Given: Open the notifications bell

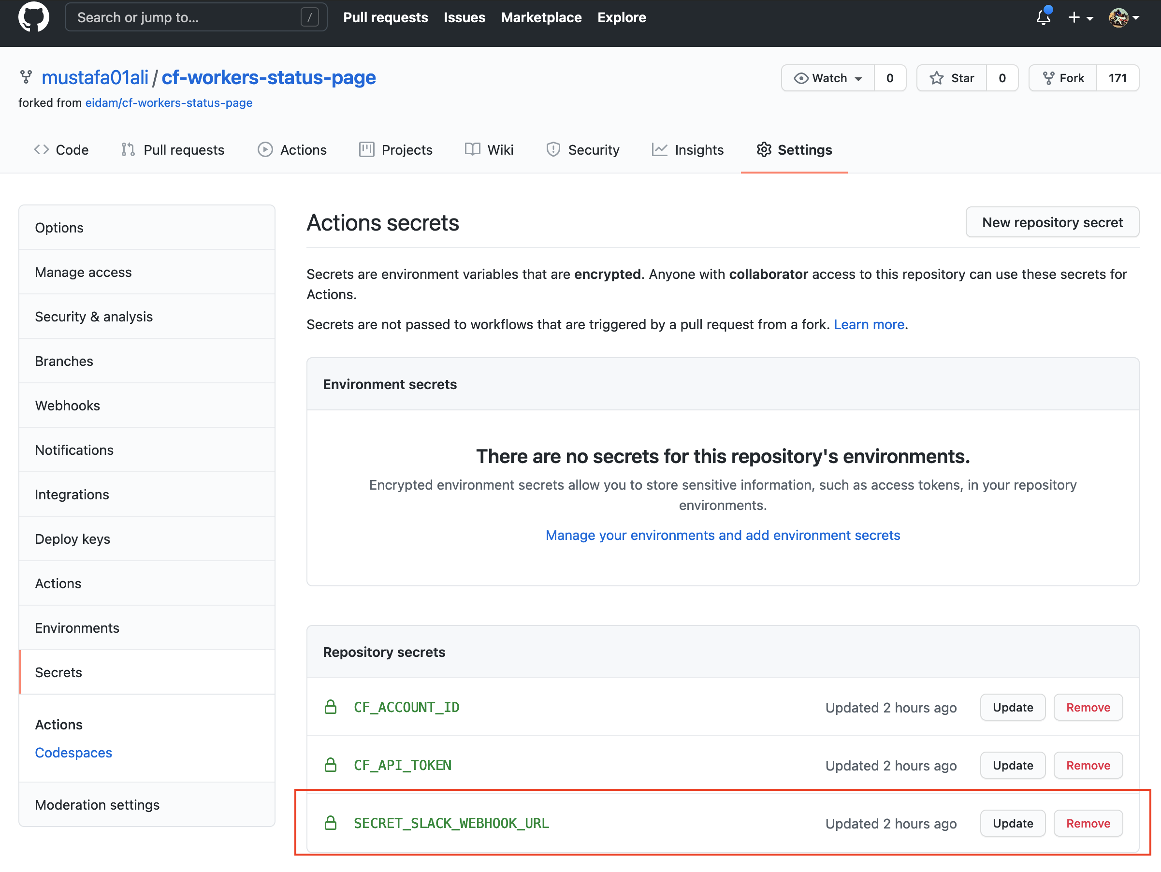Looking at the screenshot, I should (1044, 17).
